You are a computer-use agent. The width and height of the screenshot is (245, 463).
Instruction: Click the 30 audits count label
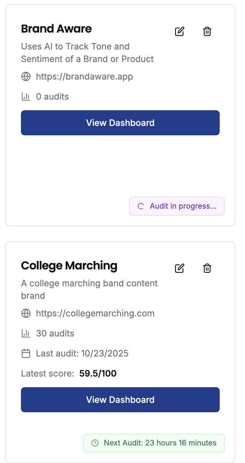tap(55, 333)
